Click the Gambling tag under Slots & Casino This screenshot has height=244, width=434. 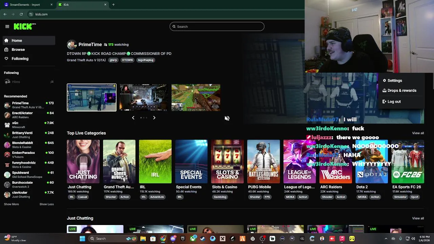(x=220, y=197)
